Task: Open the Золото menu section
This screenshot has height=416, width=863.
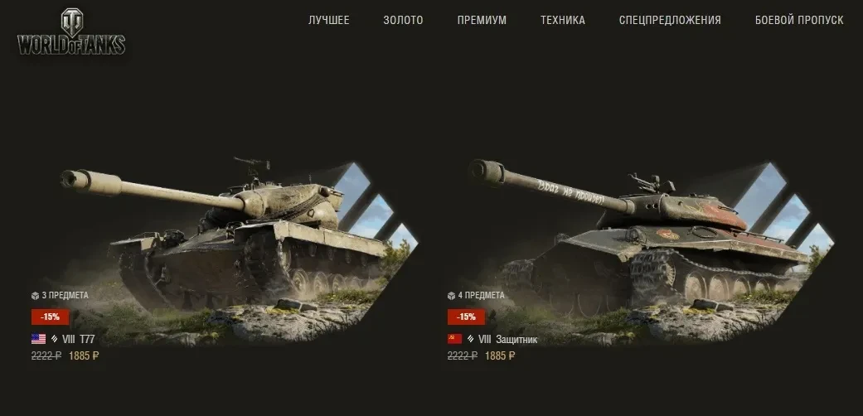Action: point(403,20)
